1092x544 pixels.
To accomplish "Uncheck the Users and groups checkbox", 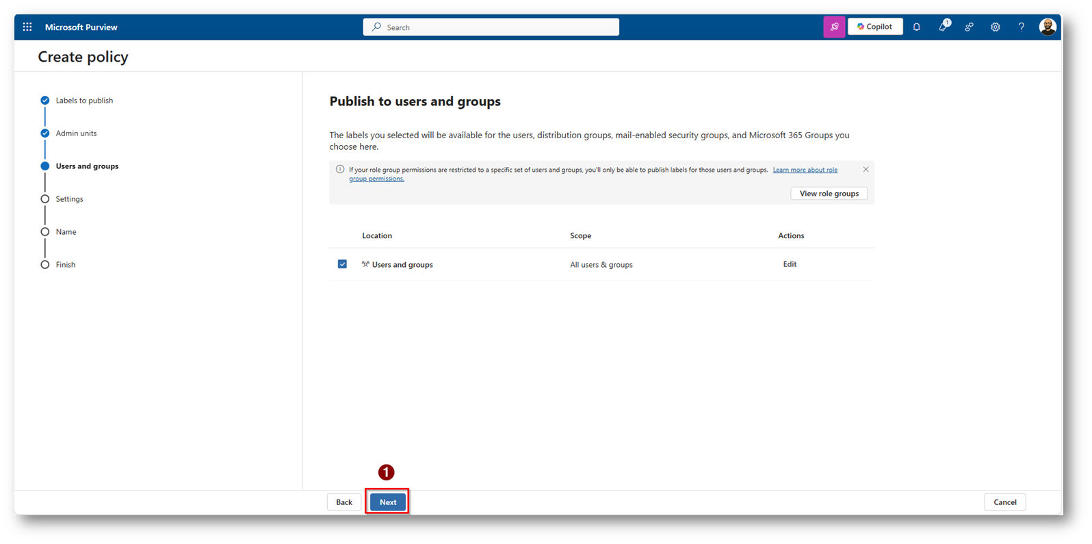I will coord(342,264).
